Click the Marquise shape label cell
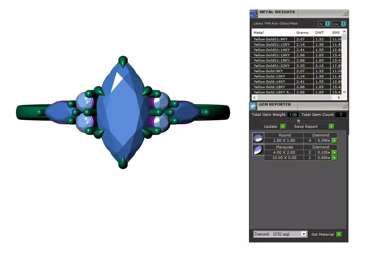The height and width of the screenshot is (257, 372). click(x=284, y=147)
